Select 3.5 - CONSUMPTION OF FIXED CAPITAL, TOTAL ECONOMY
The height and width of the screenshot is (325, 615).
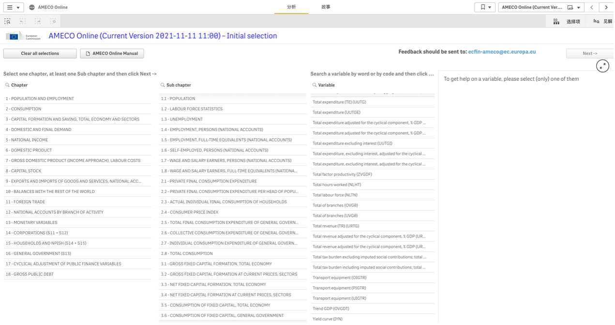pos(233,305)
